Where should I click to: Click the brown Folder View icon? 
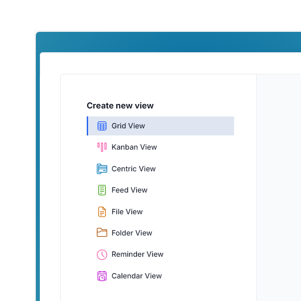102,233
